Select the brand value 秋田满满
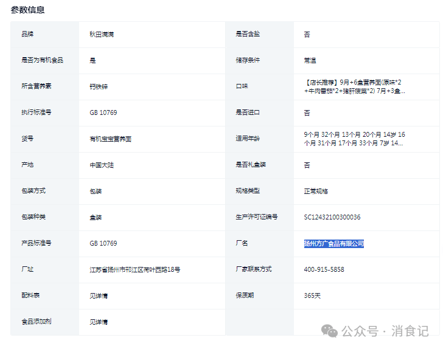The height and width of the screenshot is (349, 443). click(102, 35)
